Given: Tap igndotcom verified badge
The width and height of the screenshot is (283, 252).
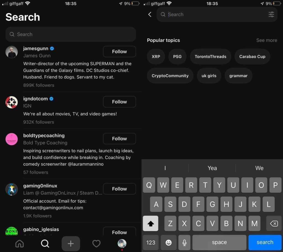Looking at the screenshot, I should point(51,99).
